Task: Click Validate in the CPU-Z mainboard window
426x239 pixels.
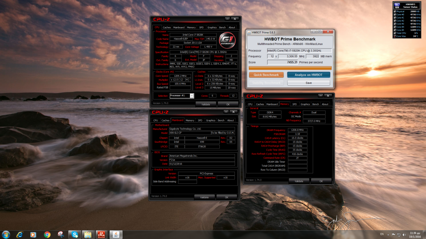Action: [204, 197]
